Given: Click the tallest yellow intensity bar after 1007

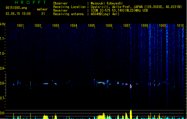Looking at the screenshot, I should 131,114.
